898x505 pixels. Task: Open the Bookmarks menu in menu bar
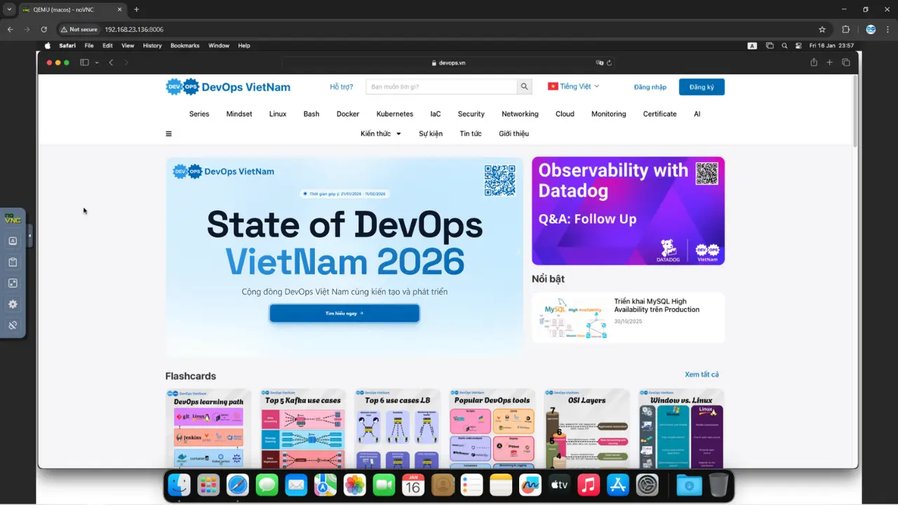point(185,46)
